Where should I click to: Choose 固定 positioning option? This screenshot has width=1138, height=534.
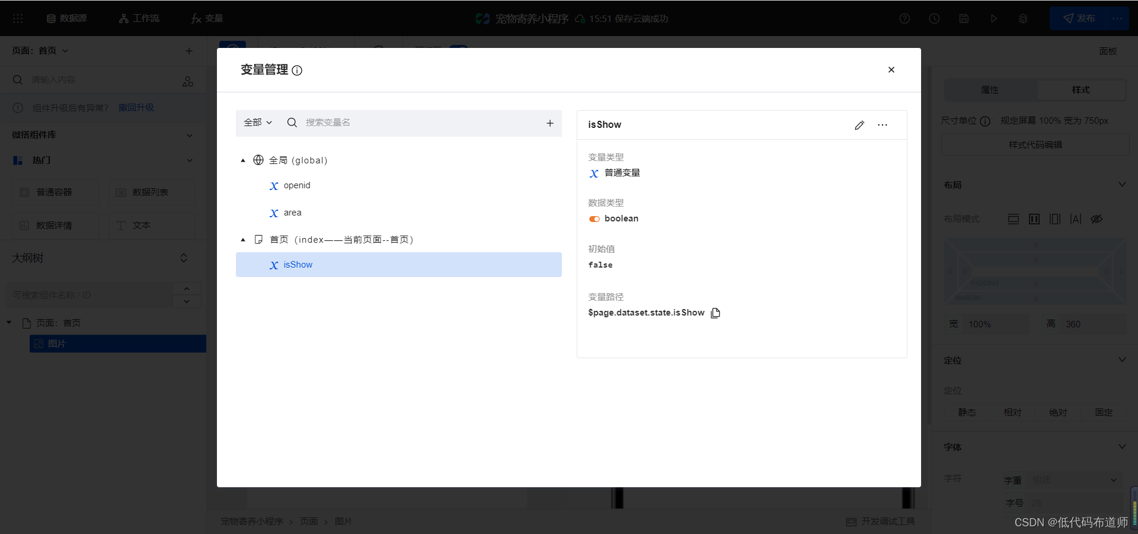(1104, 412)
